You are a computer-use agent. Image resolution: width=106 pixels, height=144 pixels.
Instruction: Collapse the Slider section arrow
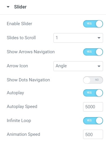click(8, 7)
